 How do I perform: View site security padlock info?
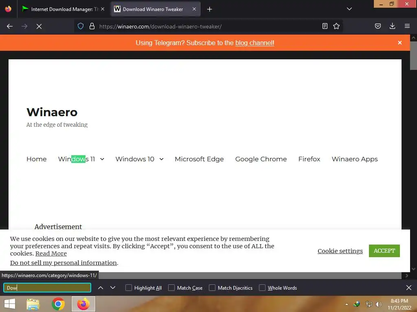point(92,26)
